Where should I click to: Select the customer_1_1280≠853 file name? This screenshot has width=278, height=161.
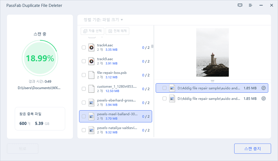click(x=117, y=87)
